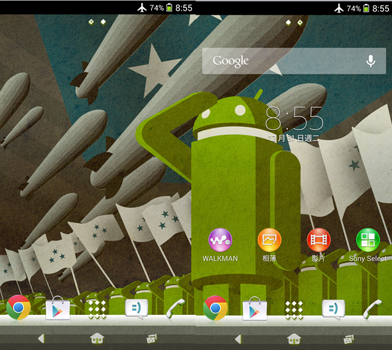The height and width of the screenshot is (350, 392).
Task: Open app drawer grid on left screen
Action: click(x=97, y=309)
